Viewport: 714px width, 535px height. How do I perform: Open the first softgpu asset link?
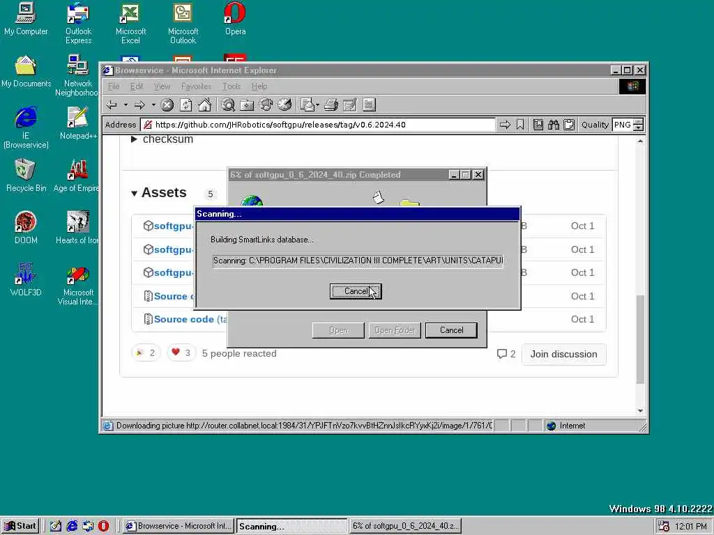tap(173, 226)
